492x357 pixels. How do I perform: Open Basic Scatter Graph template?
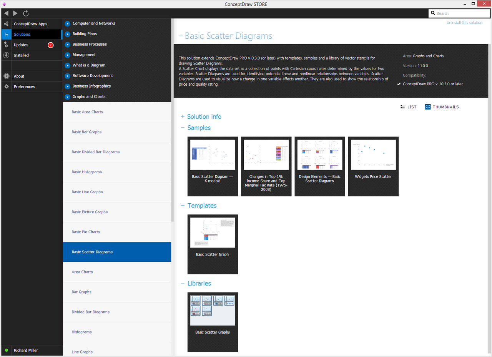(213, 244)
